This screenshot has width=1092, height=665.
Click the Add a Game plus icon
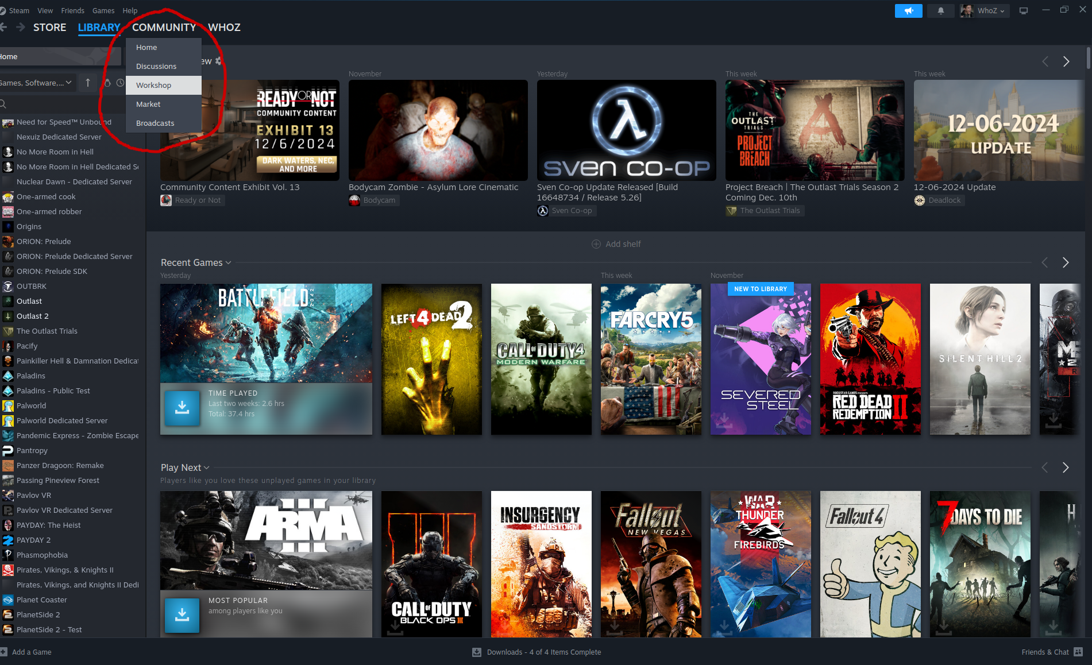3,652
